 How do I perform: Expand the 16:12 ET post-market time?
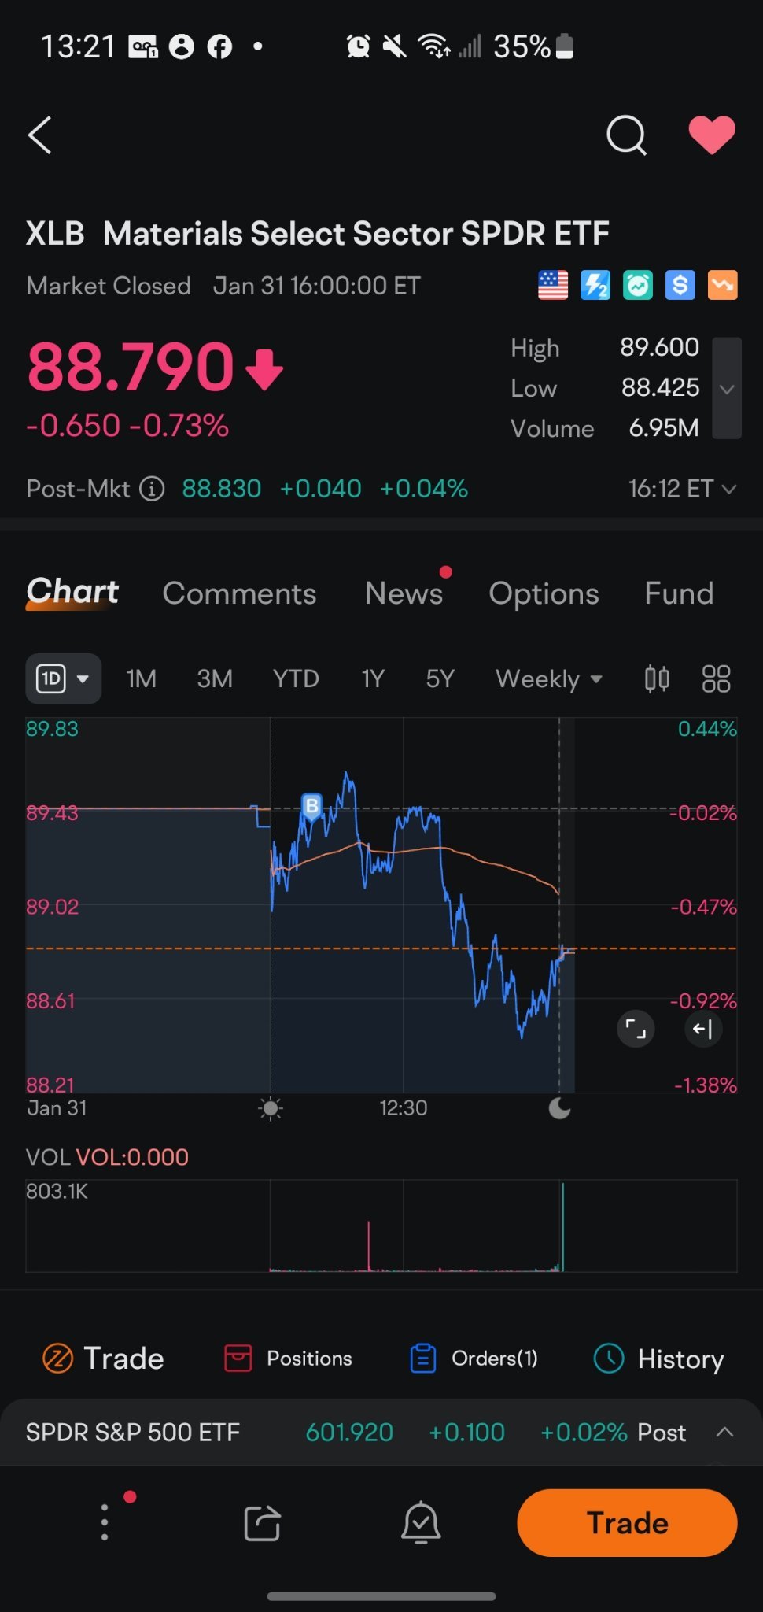[x=682, y=489]
